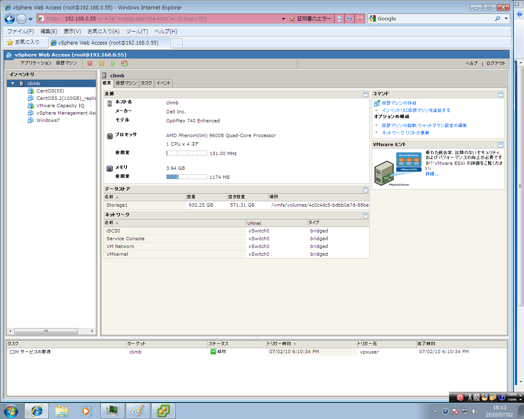Click the processor chip icon

point(110,136)
